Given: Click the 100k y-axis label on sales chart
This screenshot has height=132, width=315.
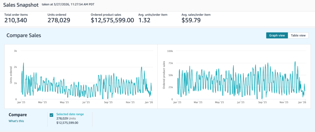Looking at the screenshot, I should [x=170, y=51].
